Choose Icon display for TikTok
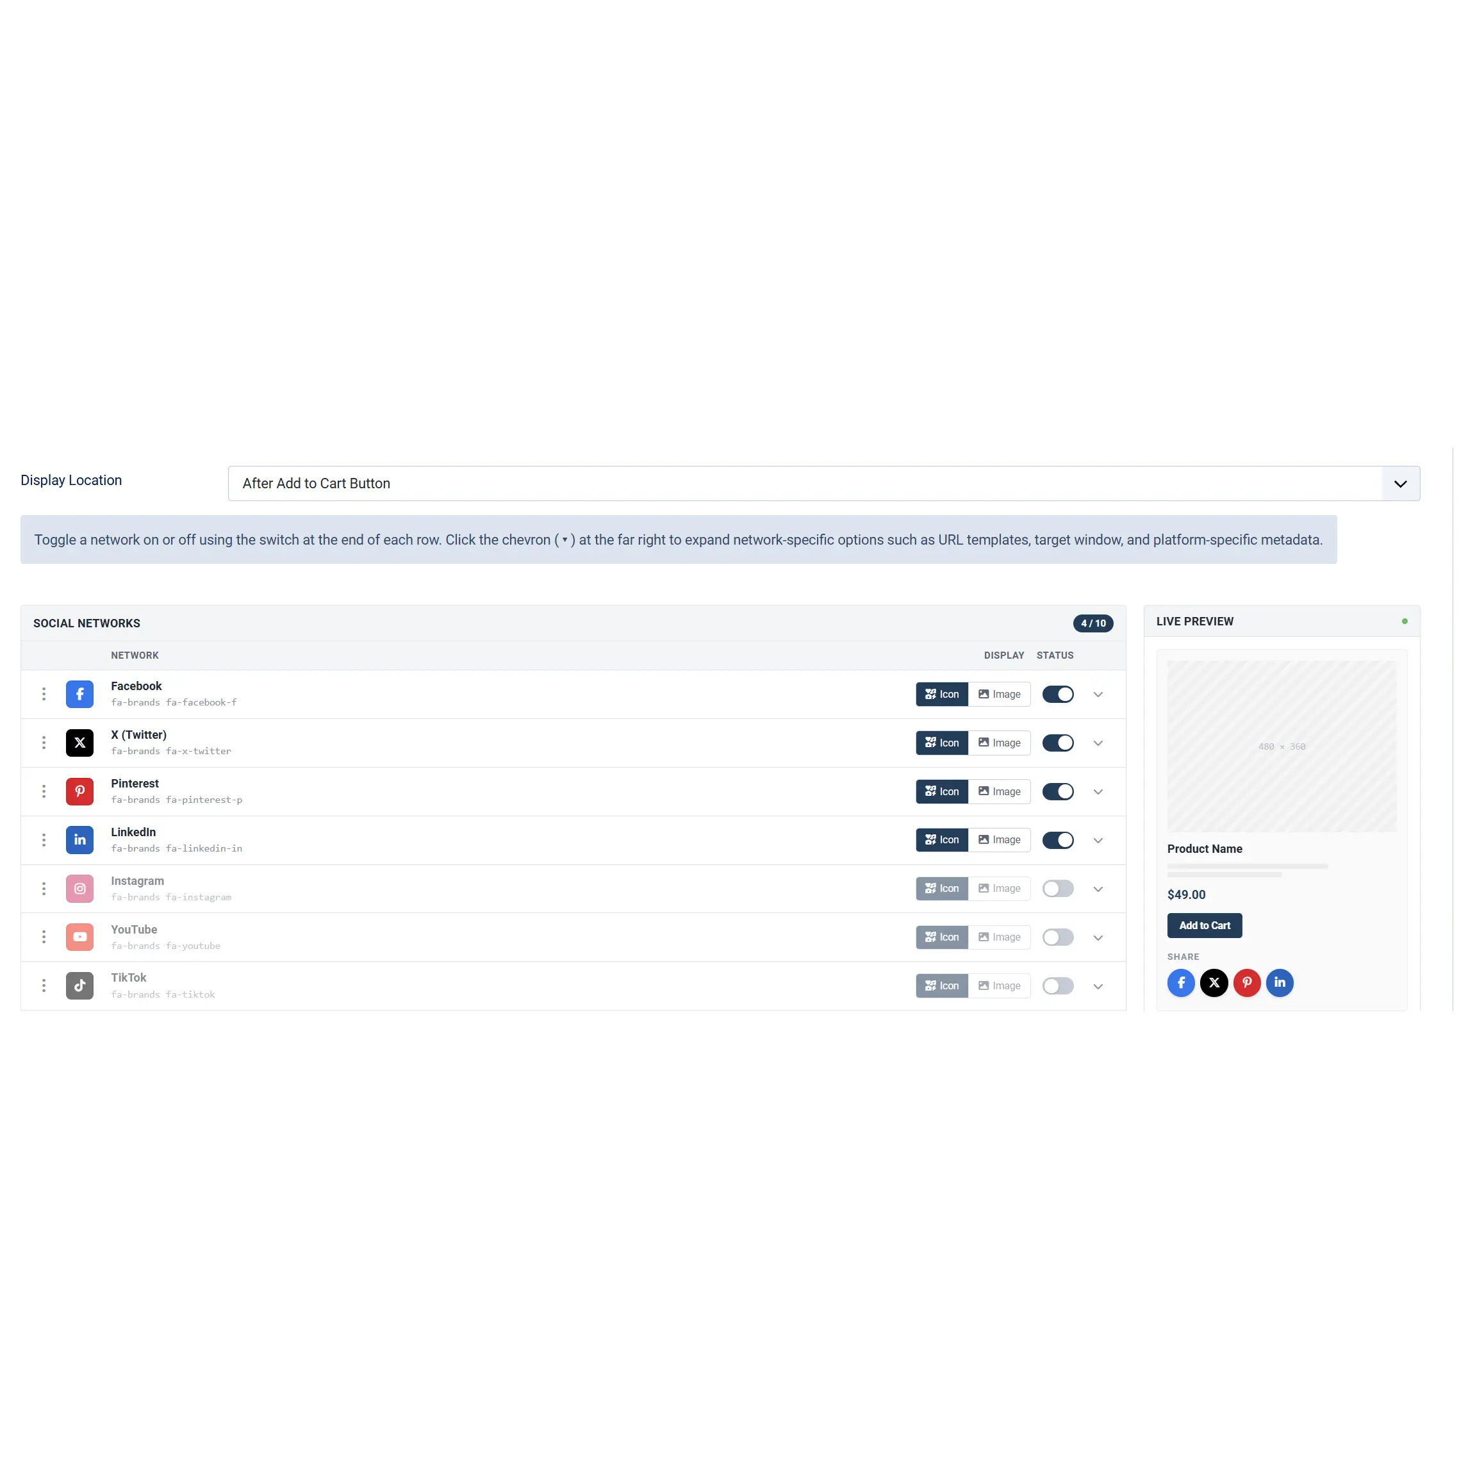 pos(942,985)
